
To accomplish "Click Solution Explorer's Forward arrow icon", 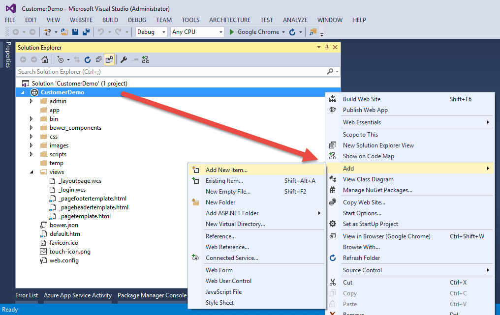I will click(x=34, y=59).
